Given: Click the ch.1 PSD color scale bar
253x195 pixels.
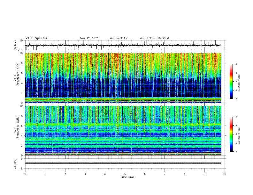Looking at the screenshot, I should click(231, 82).
